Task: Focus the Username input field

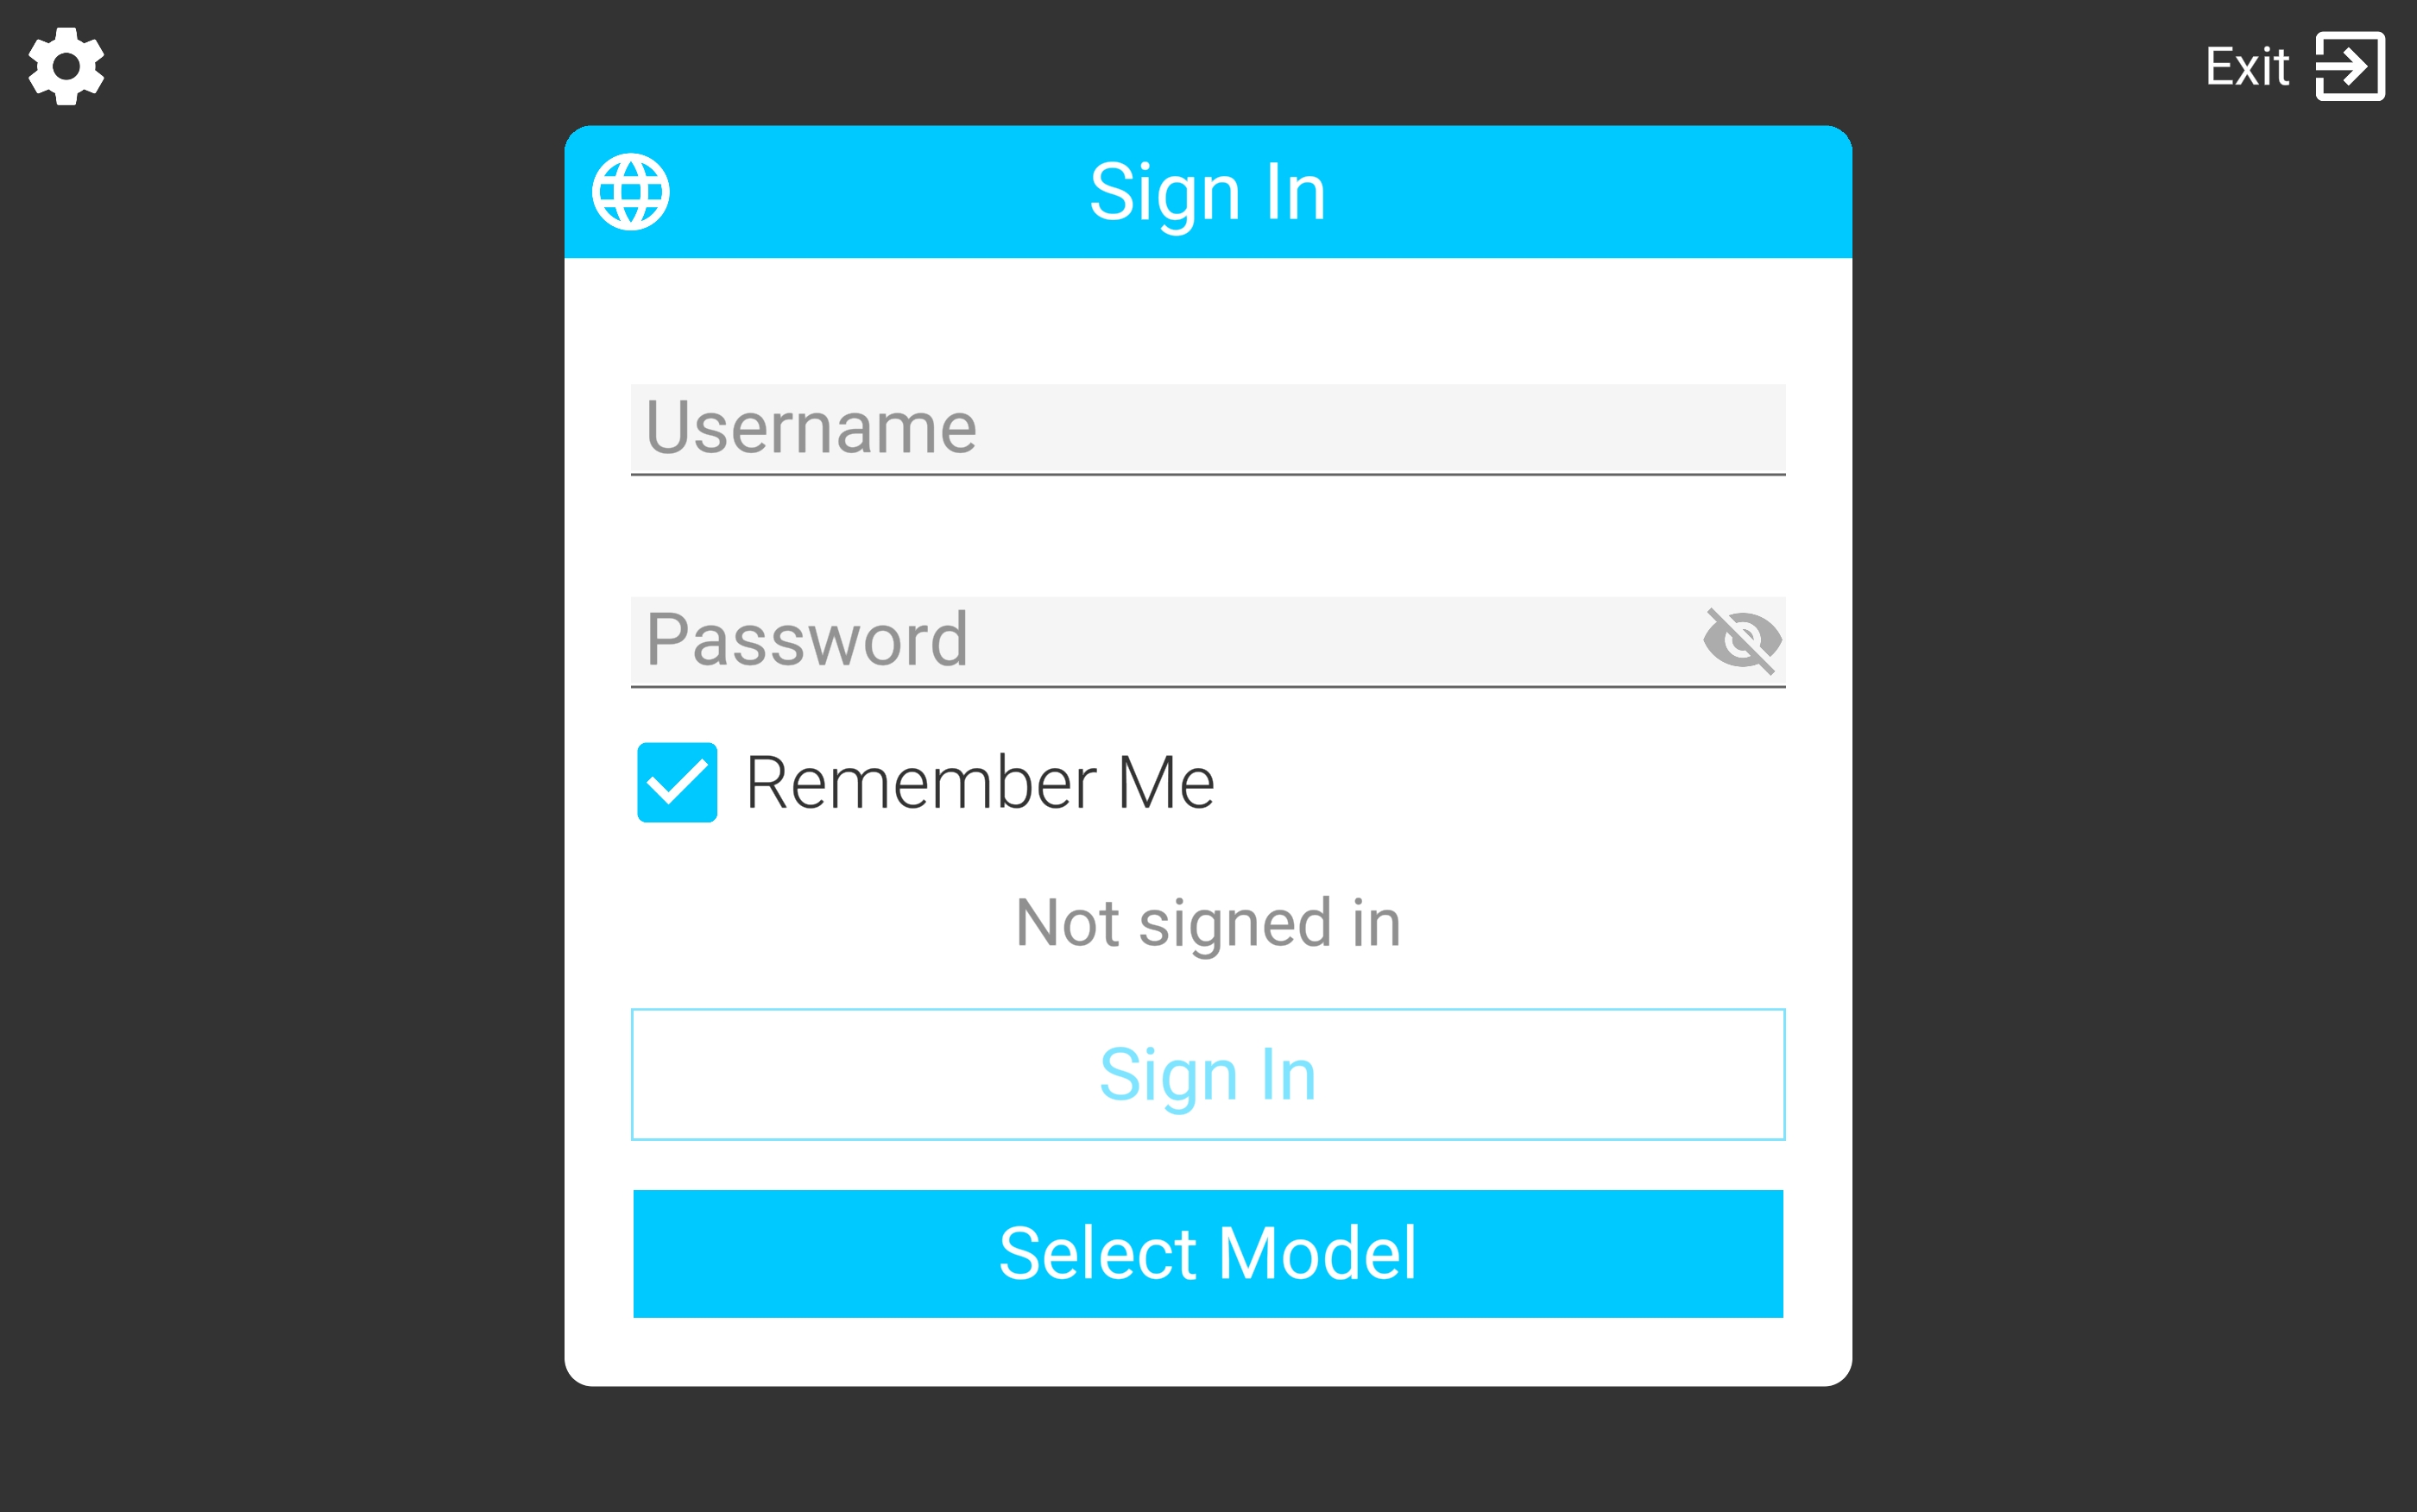Action: 1207,428
